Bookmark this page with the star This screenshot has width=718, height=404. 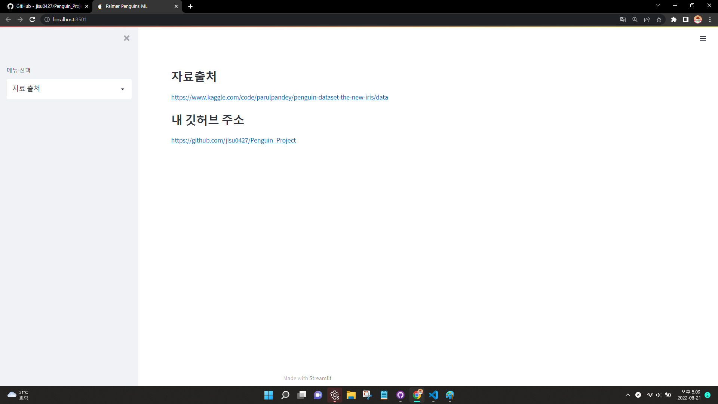(x=659, y=19)
